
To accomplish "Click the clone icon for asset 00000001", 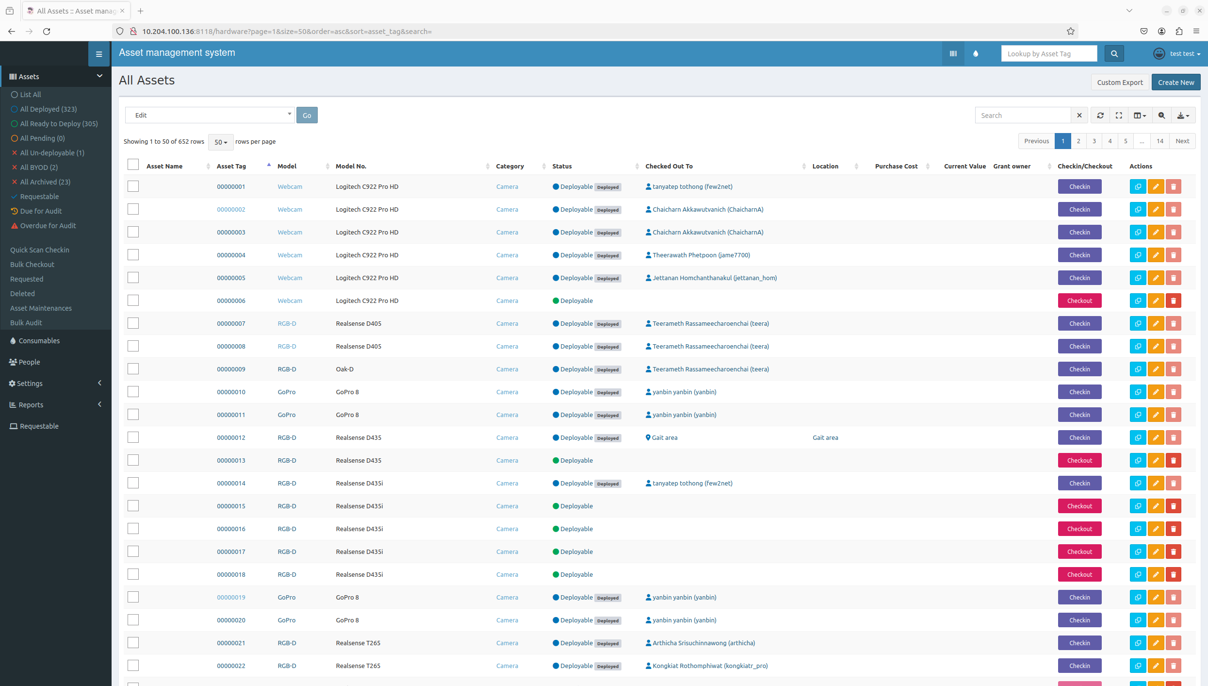I will click(x=1138, y=186).
